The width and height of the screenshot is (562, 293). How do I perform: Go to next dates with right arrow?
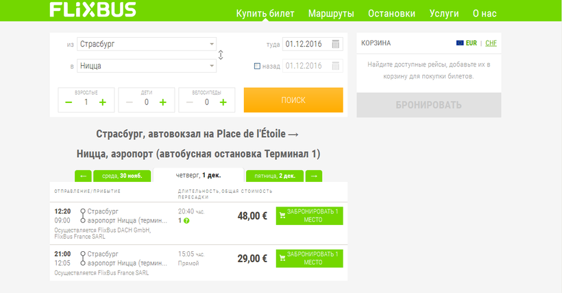(314, 176)
